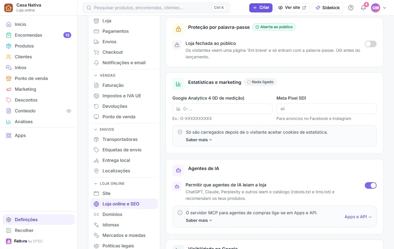Click the Encomendas inbox icon

(x=9, y=35)
